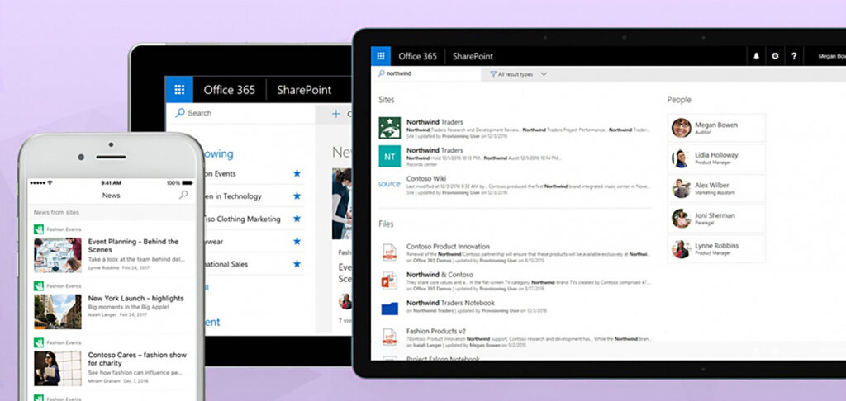This screenshot has width=846, height=401.
Task: Click the teal NT site tile
Action: 390,156
